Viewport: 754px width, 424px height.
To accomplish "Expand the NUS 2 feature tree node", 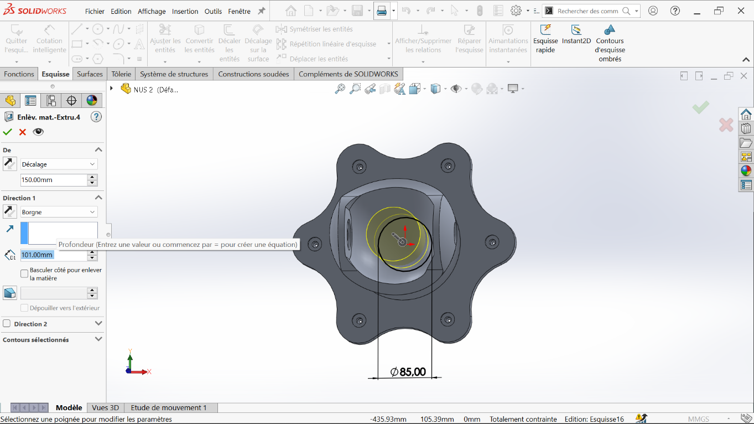I will tap(112, 89).
